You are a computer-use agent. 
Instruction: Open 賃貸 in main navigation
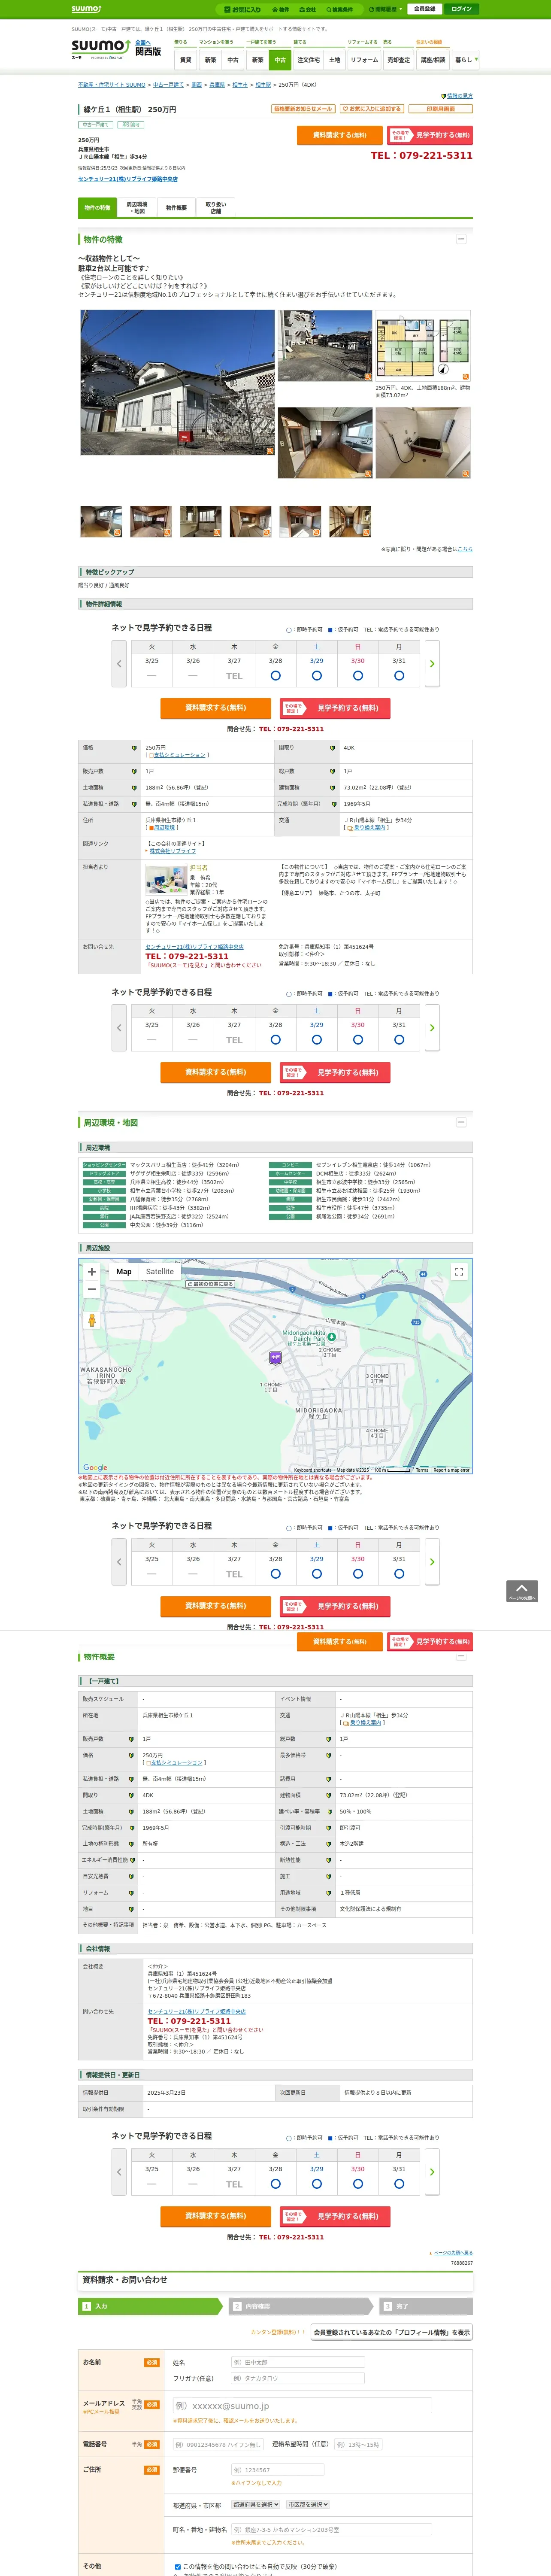tap(186, 60)
